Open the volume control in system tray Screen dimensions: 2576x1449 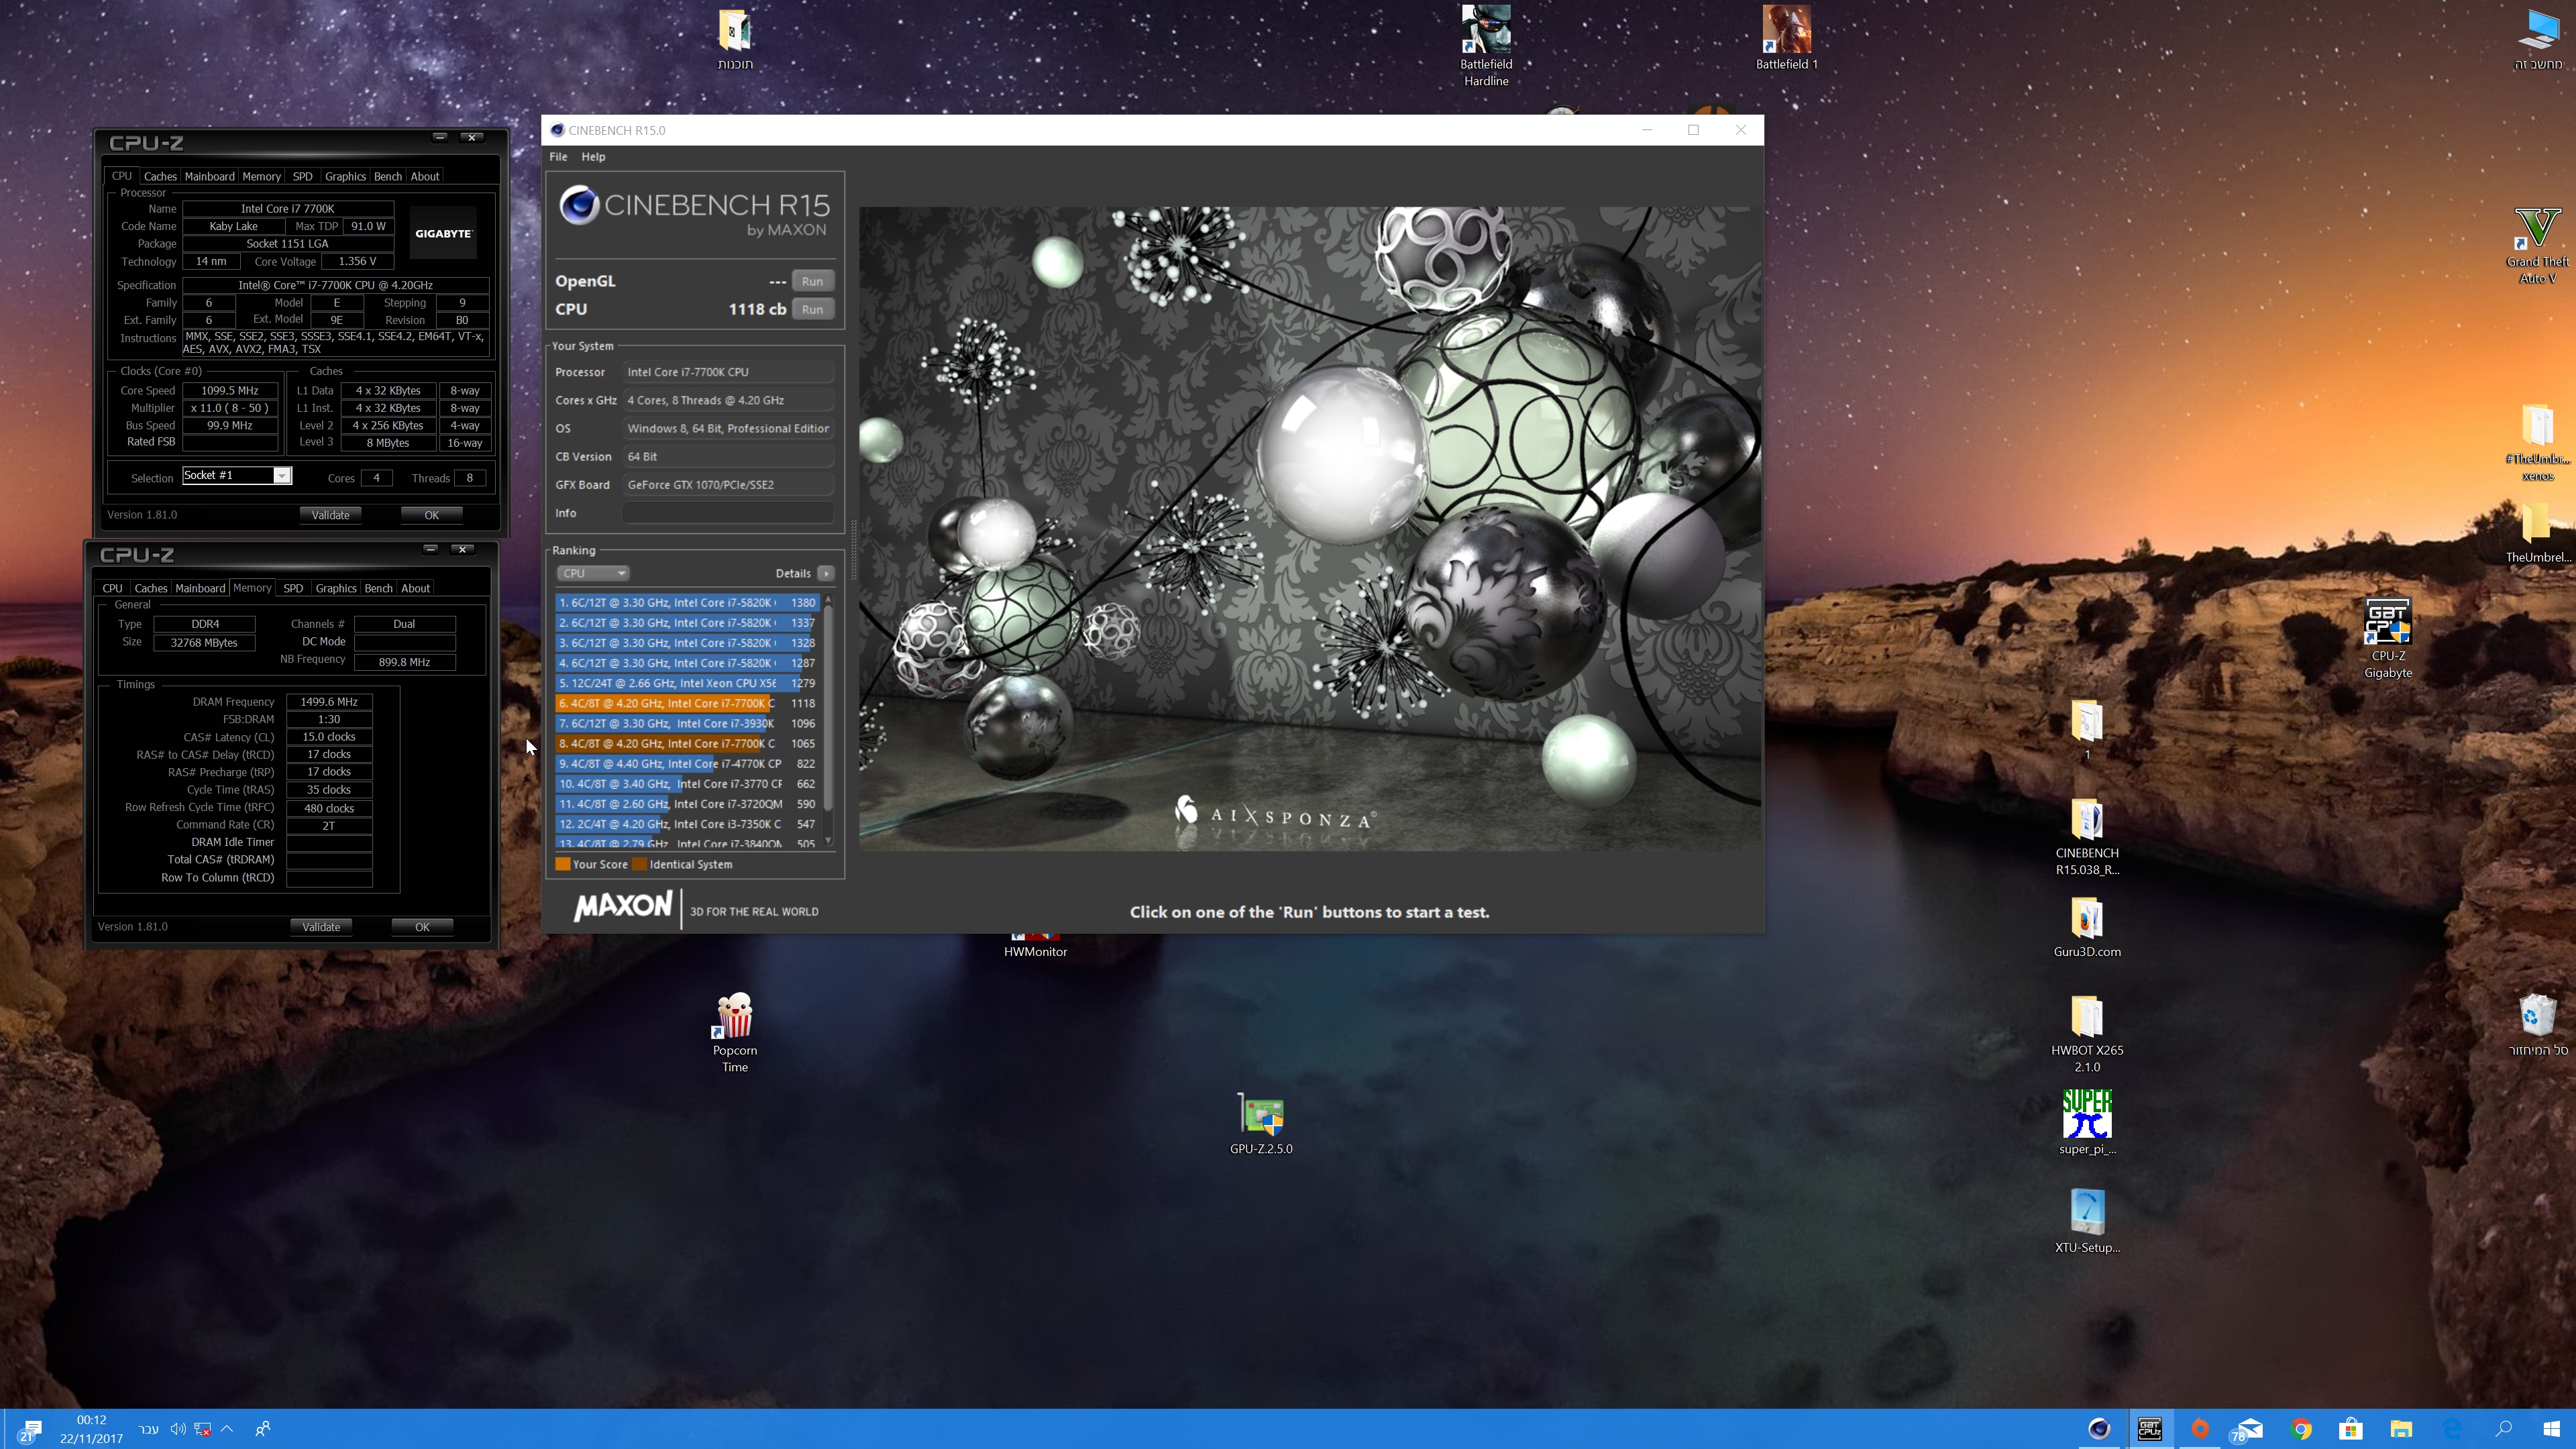[177, 1429]
